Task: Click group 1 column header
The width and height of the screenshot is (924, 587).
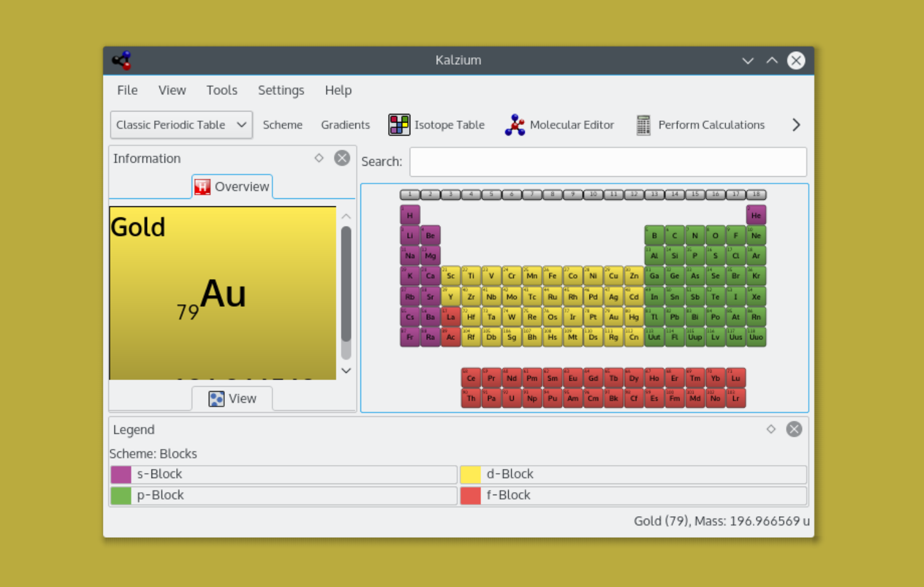Action: (x=410, y=194)
